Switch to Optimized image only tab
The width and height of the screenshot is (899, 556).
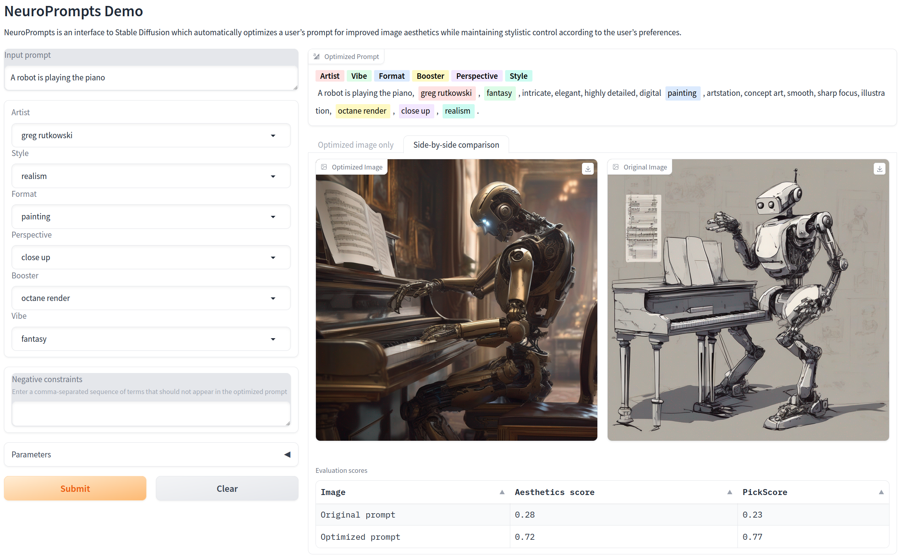click(x=356, y=145)
